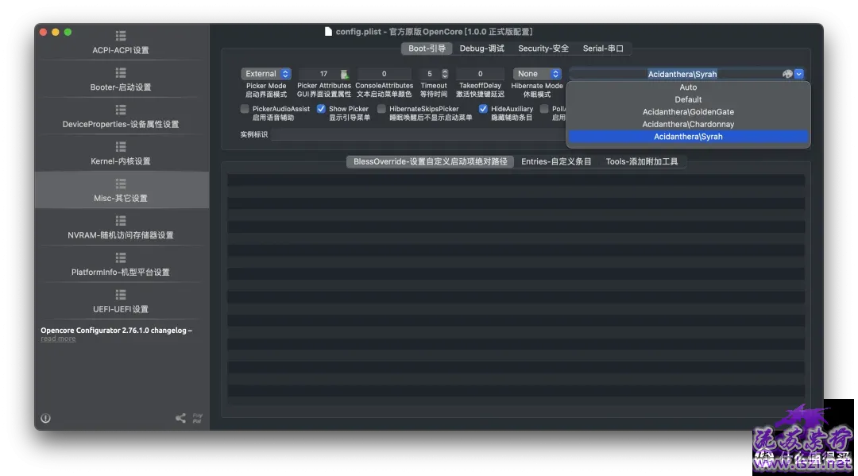The image size is (858, 476).
Task: Open the NVRAM settings section in sidebar
Action: (121, 227)
